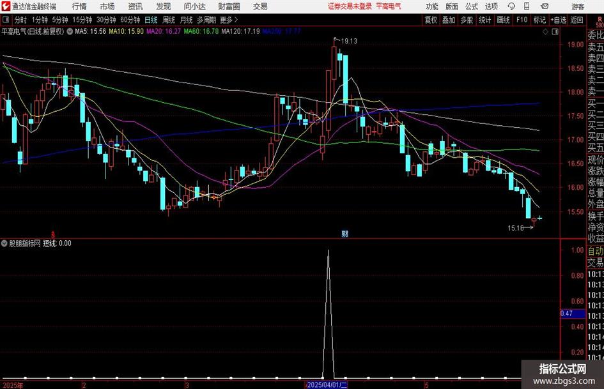Open the 发现 menu
Image resolution: width=604 pixels, height=389 pixels.
tap(164, 6)
